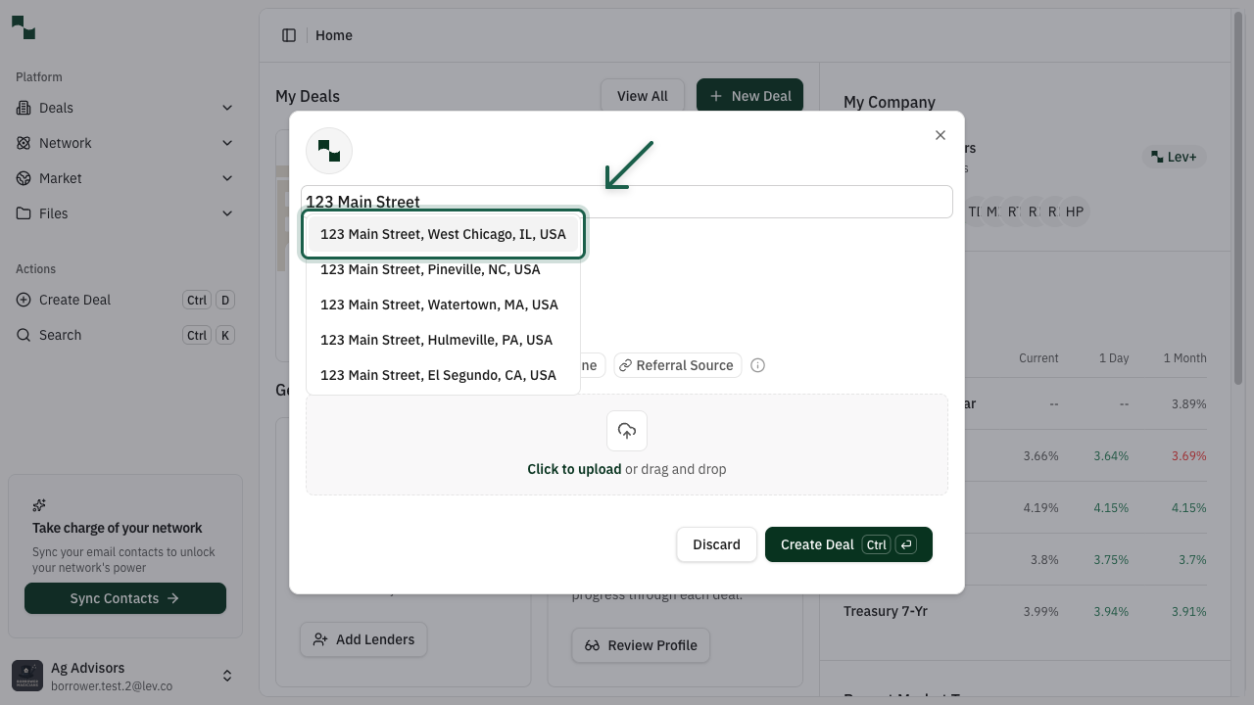This screenshot has height=705, width=1254.
Task: Expand the Deals section chevron
Action: [227, 108]
